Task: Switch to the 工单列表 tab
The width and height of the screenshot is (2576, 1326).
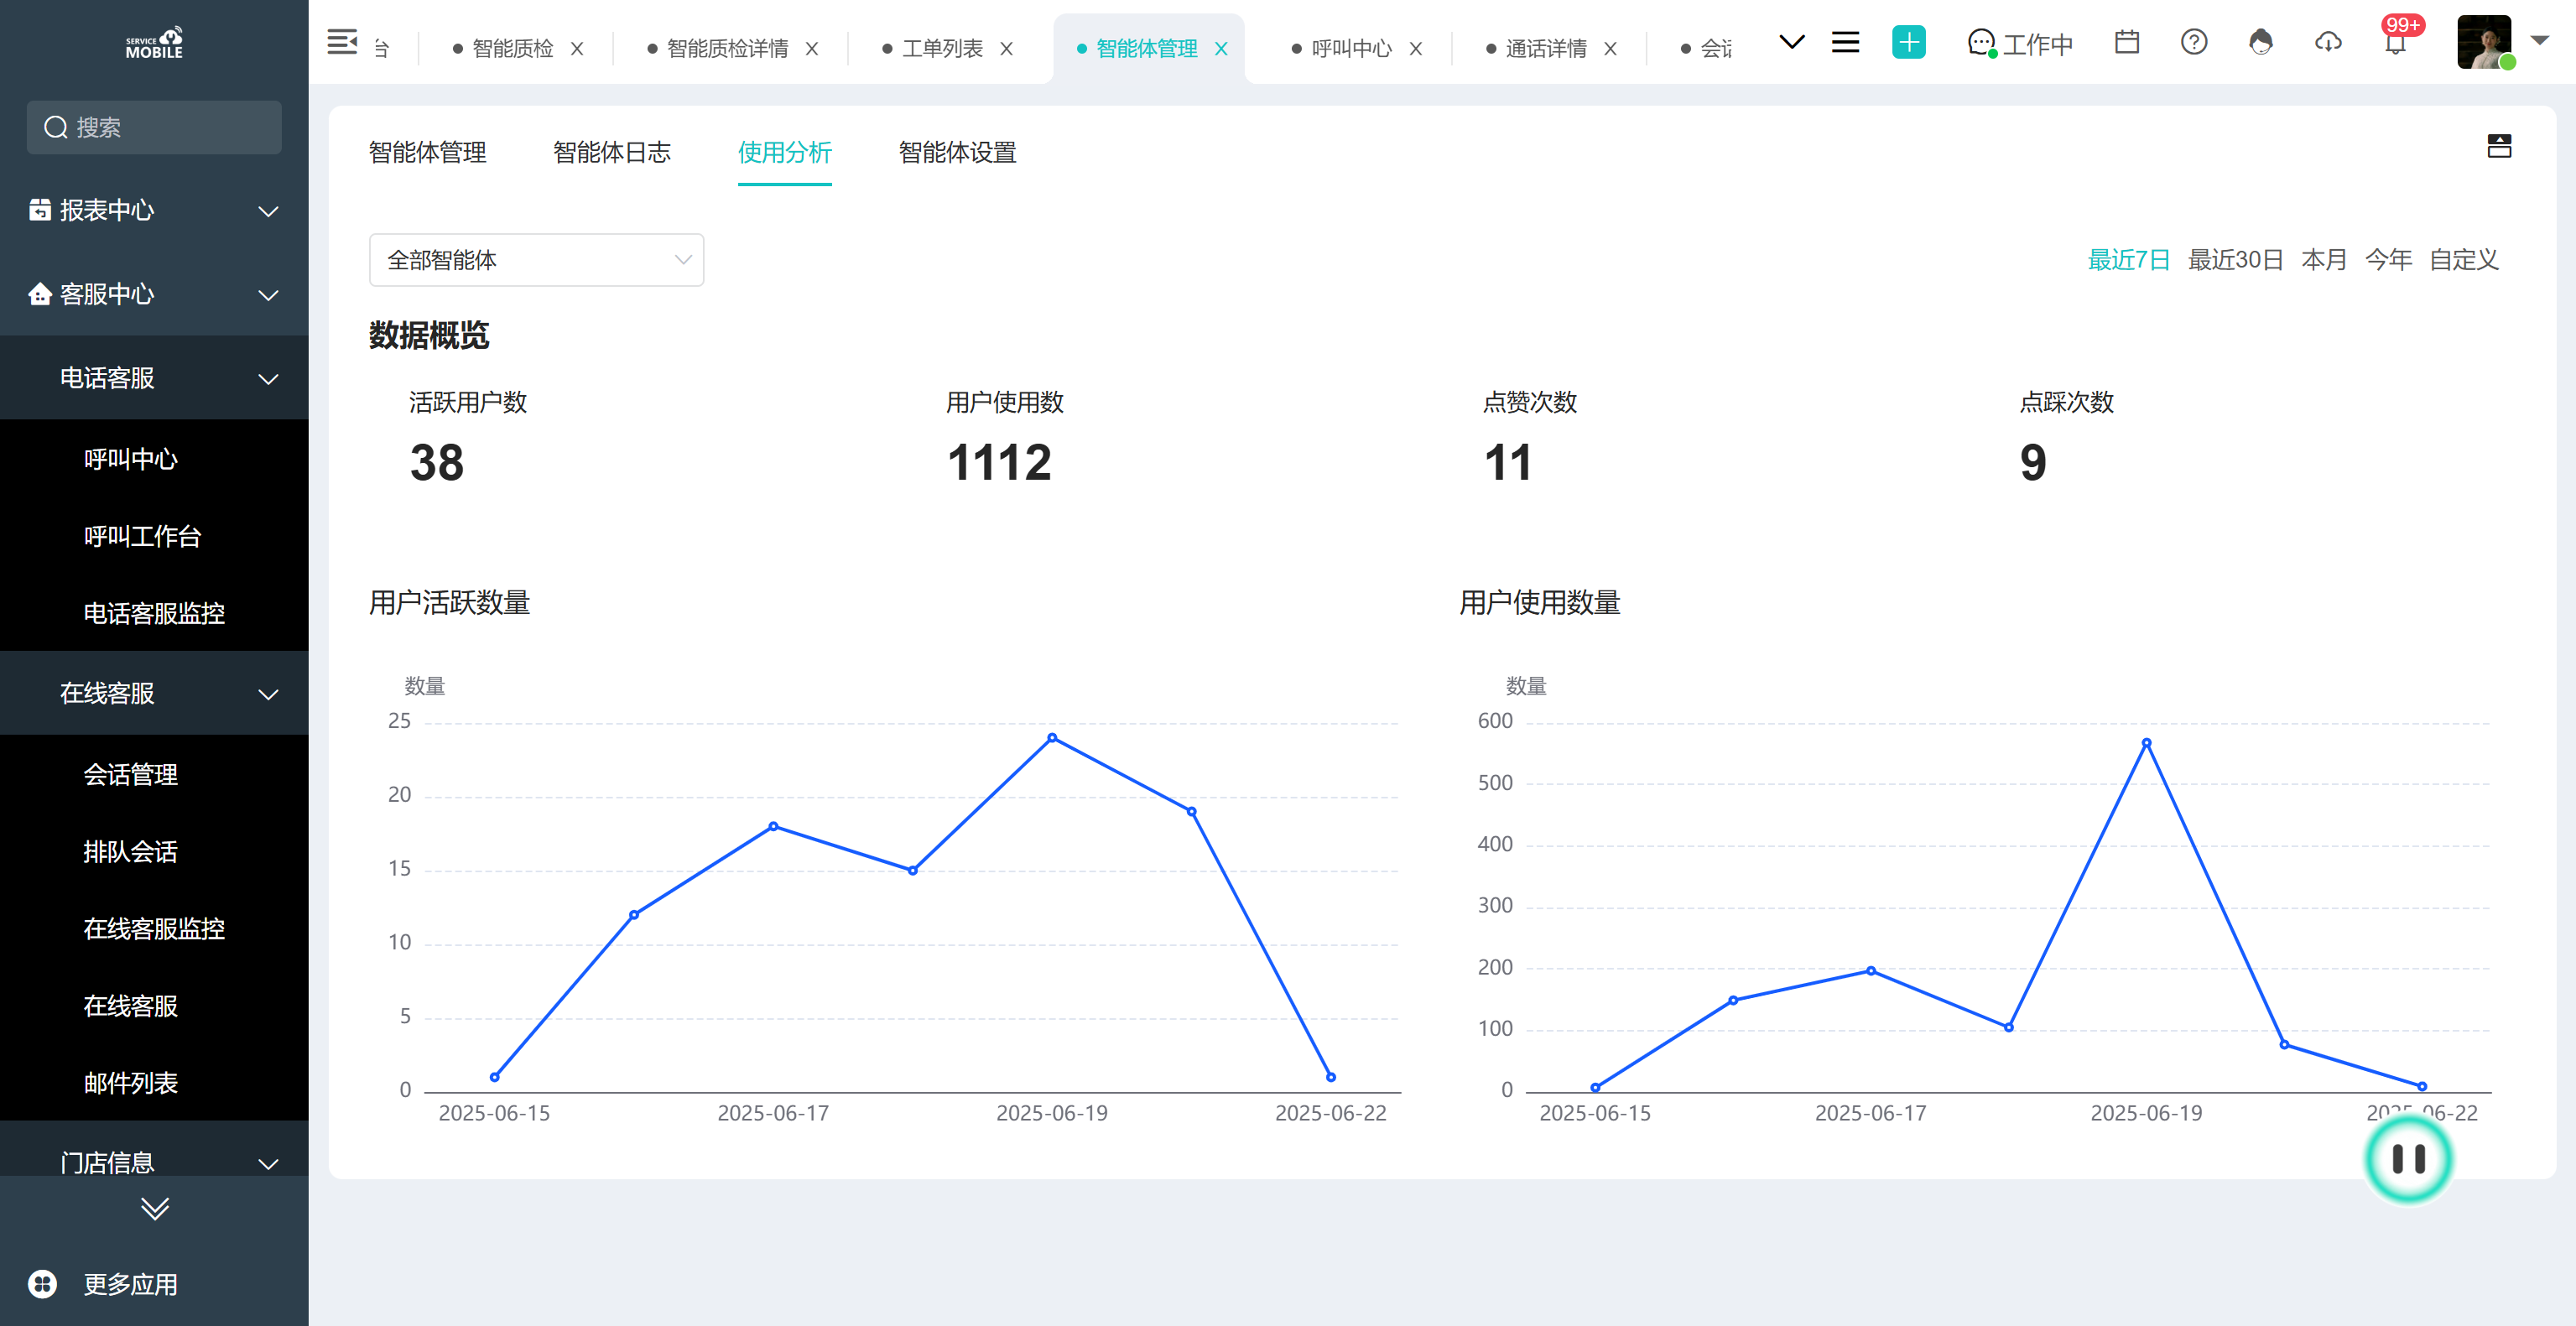Action: (x=942, y=48)
